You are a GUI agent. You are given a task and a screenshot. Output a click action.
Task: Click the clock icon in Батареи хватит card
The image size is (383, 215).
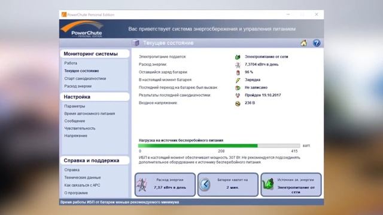click(x=205, y=185)
